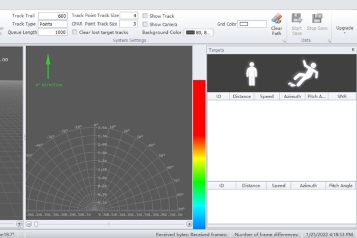Zoom out radar view with minus icon

(29, 224)
